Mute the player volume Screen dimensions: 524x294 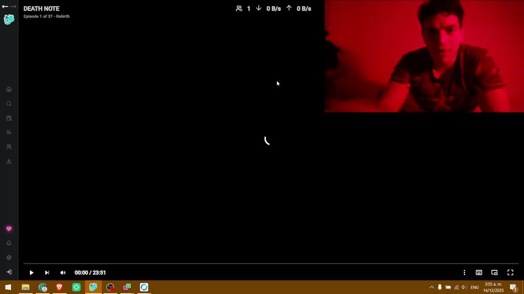pos(63,272)
